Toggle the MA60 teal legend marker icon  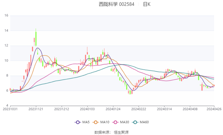(136, 122)
